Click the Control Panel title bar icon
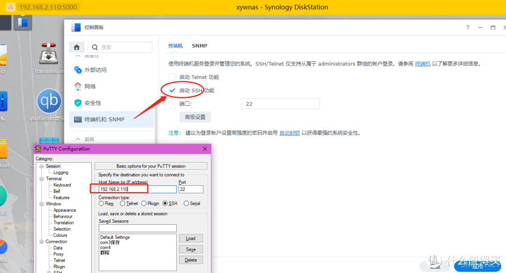506x273 pixels. pyautogui.click(x=76, y=28)
